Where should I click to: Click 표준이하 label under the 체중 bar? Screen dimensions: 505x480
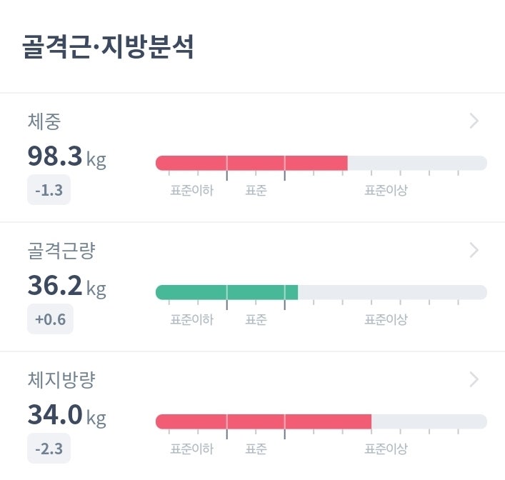point(191,191)
